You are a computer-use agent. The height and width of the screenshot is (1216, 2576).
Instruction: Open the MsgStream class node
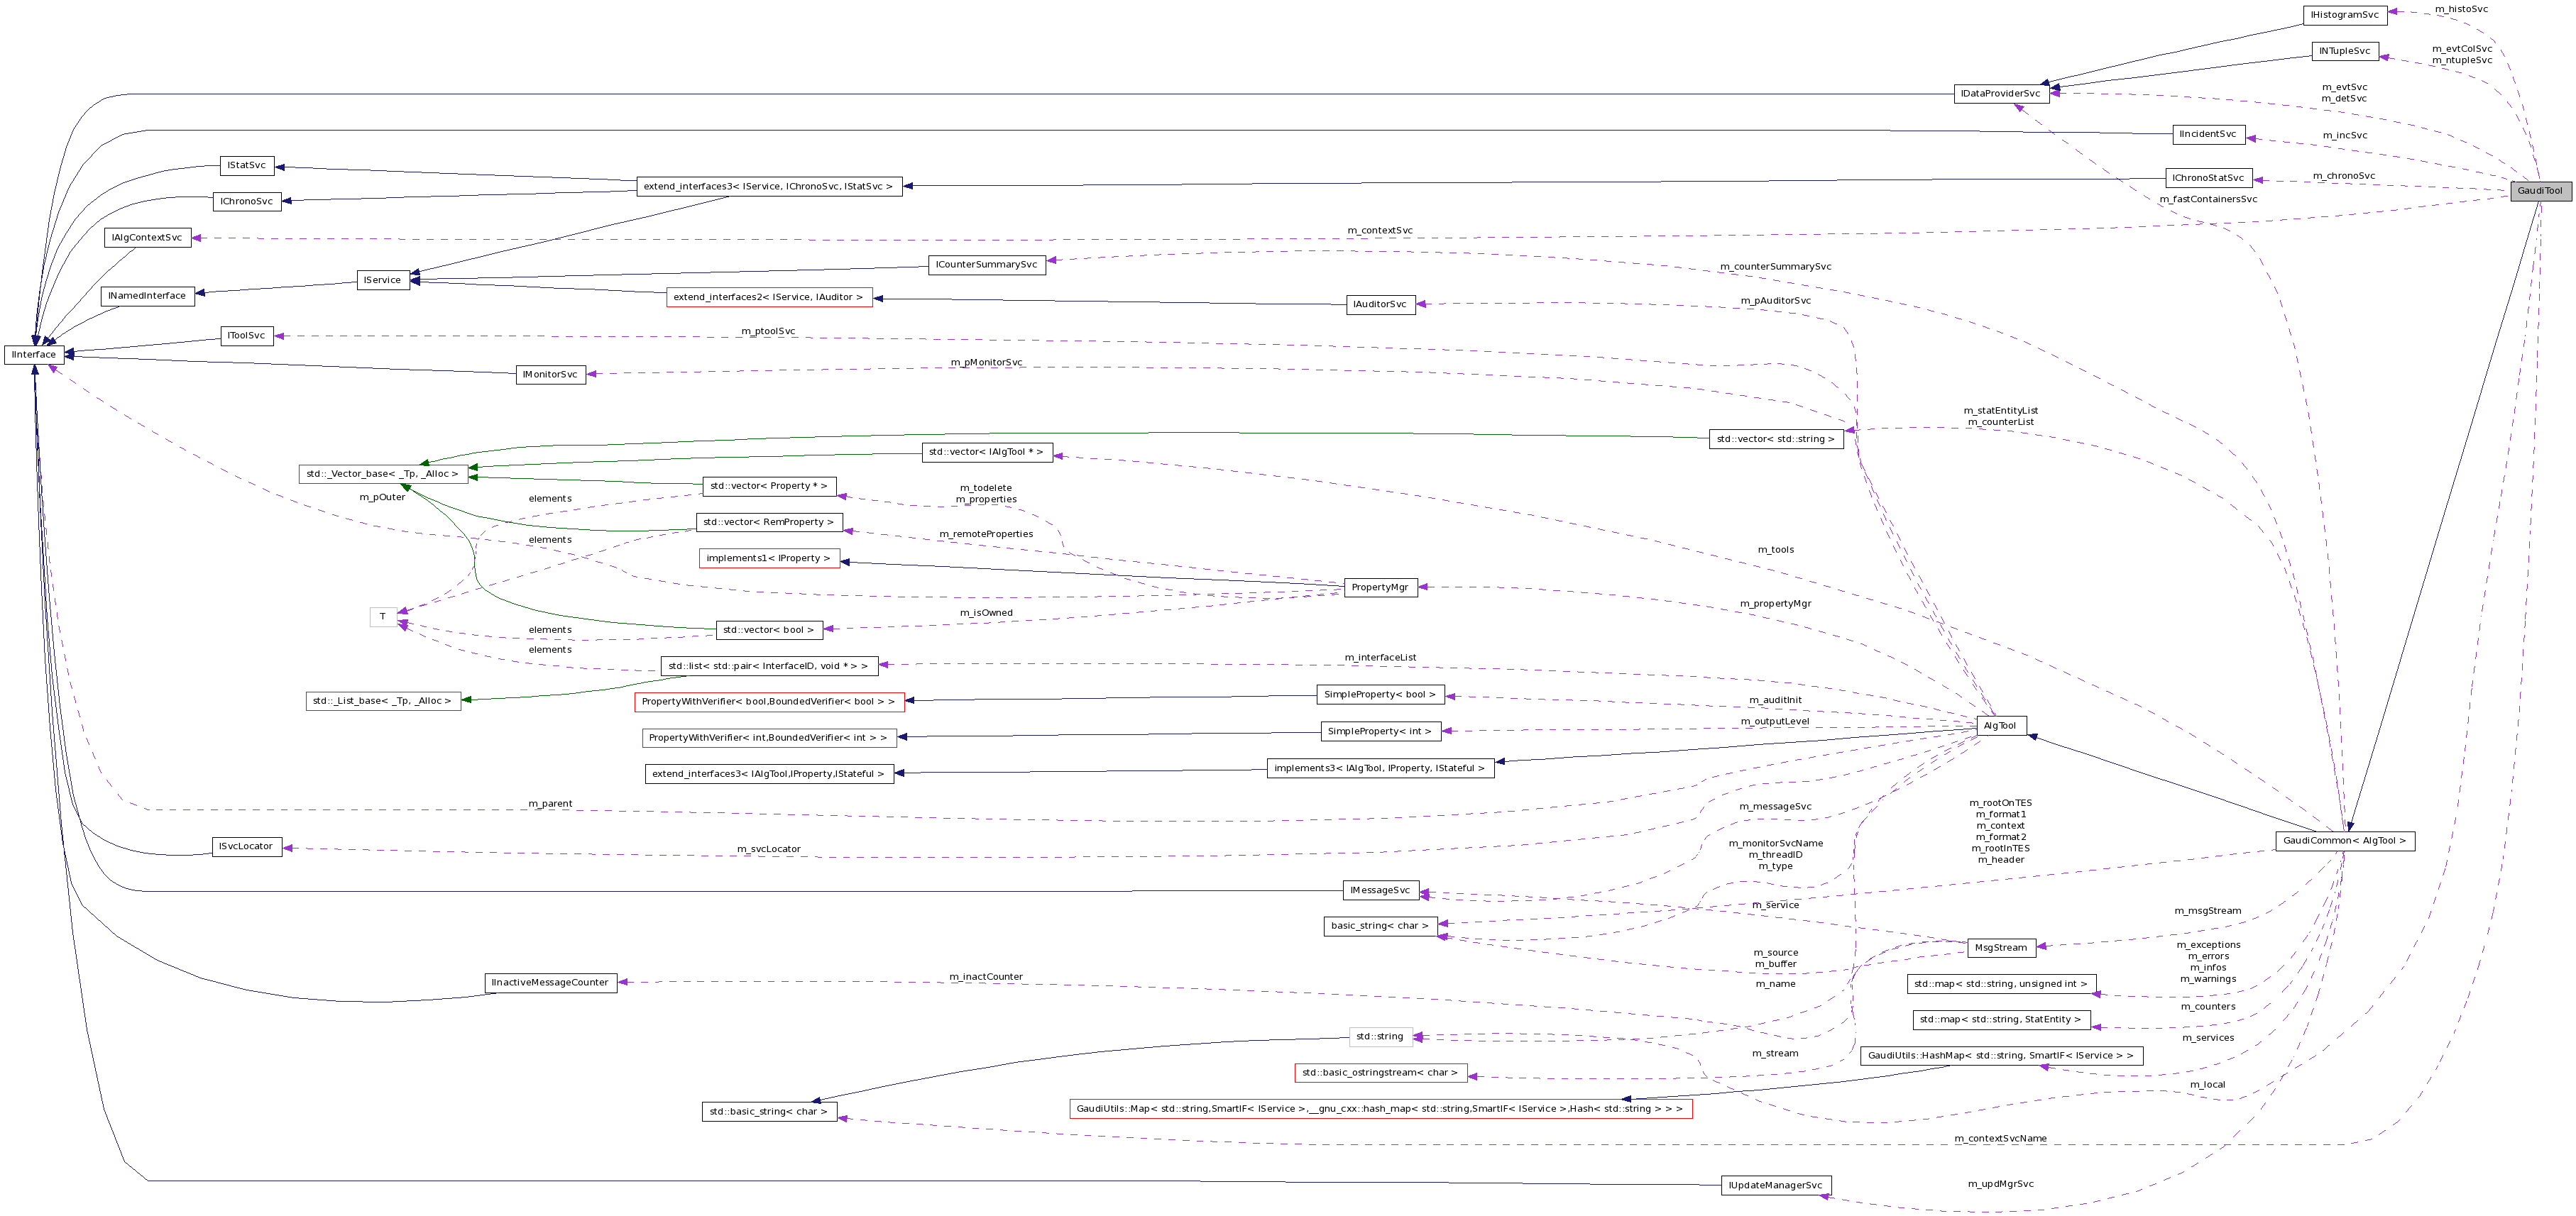pyautogui.click(x=2003, y=947)
